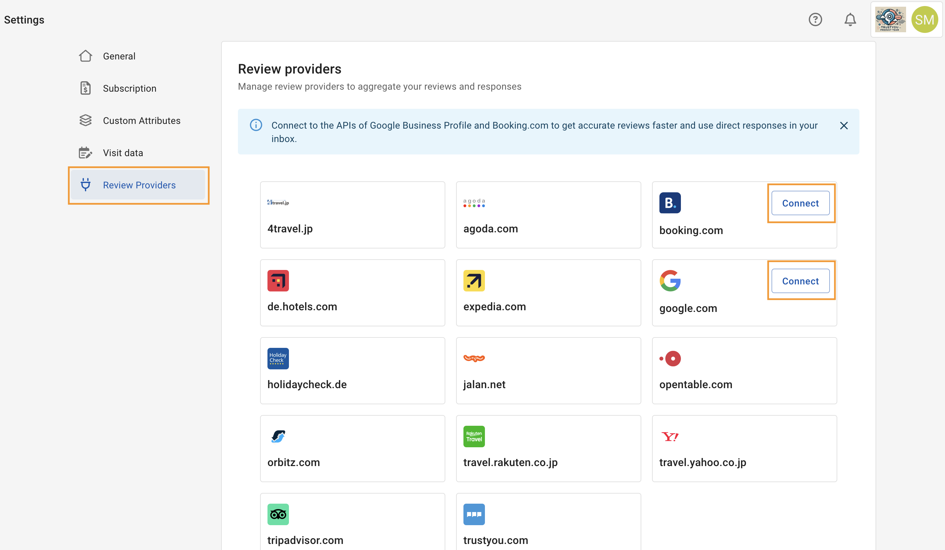Click the Yahoo Y! logo
Image resolution: width=945 pixels, height=550 pixels.
[x=670, y=436]
